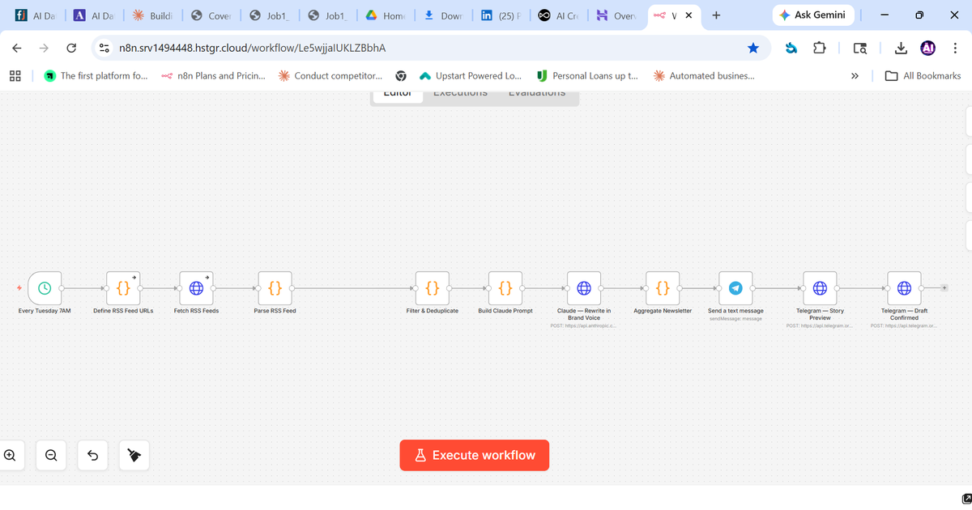Screen dimensions: 972x510
Task: Open the Every Tuesday 7AM schedule trigger node
Action: [x=45, y=287]
